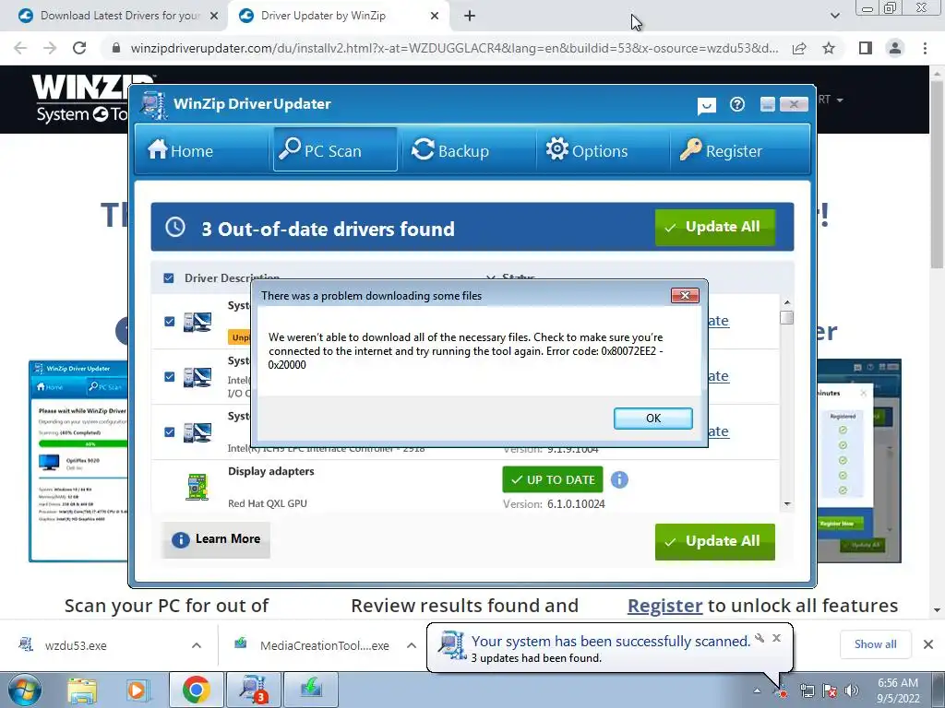The image size is (945, 708).
Task: Toggle the browser side panel icon
Action: click(866, 48)
